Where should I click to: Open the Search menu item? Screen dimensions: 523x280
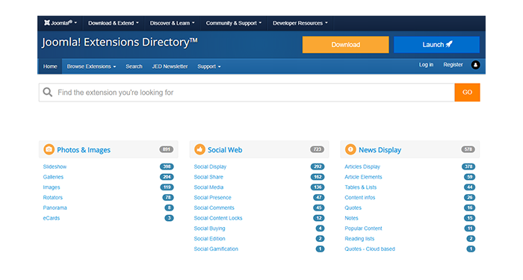(x=134, y=66)
